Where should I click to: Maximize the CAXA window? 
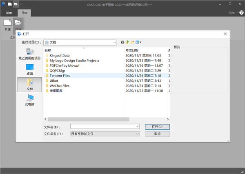click(230, 4)
